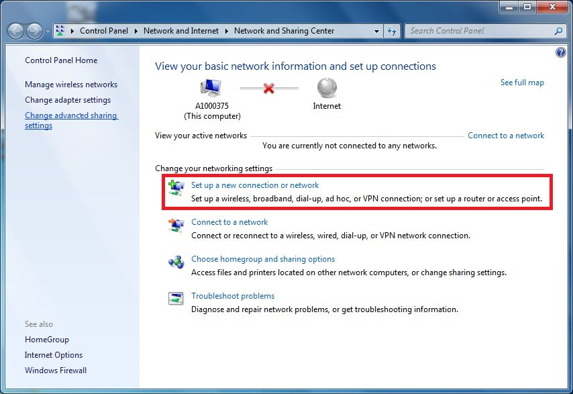
Task: Open Windows Firewall from See also
Action: point(56,371)
